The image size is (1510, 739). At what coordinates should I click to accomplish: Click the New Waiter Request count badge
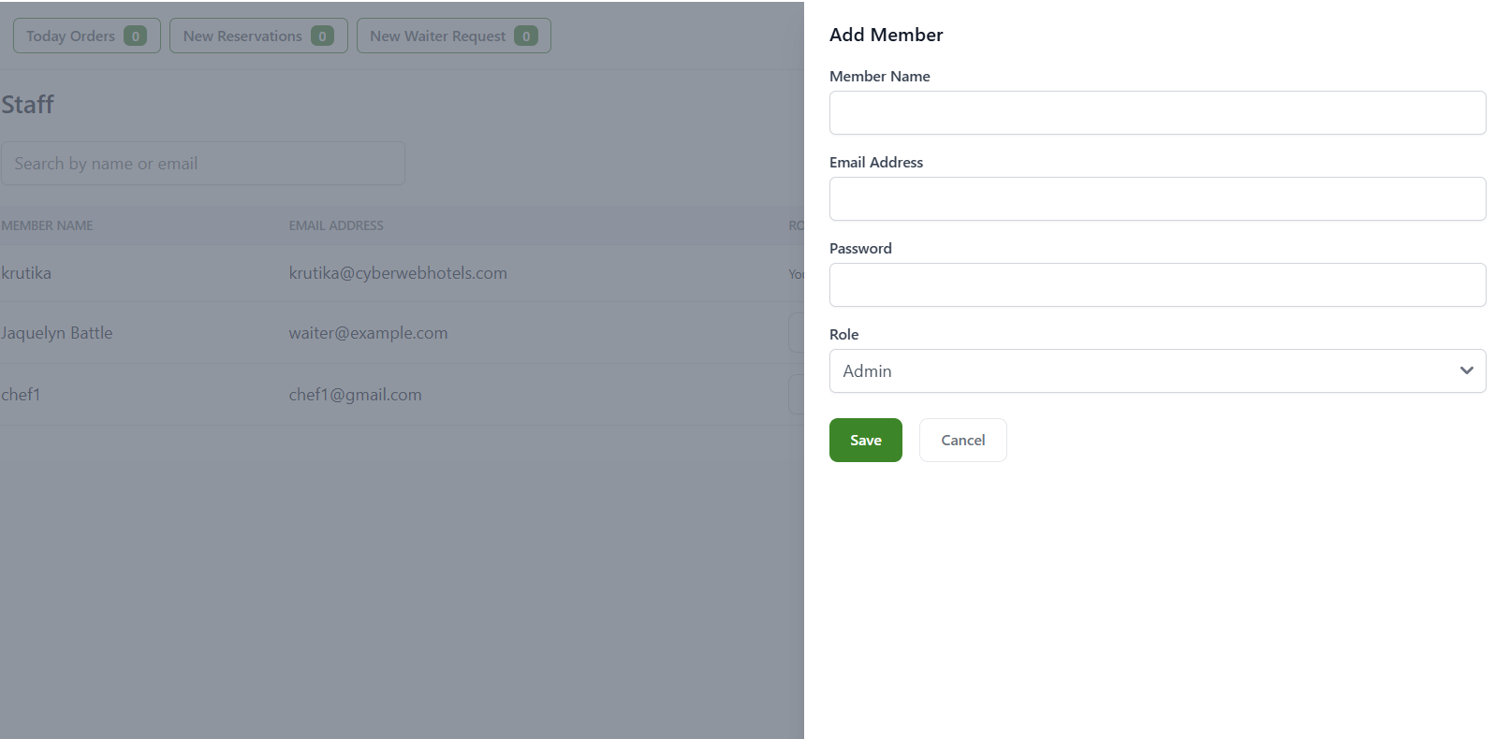(x=525, y=36)
